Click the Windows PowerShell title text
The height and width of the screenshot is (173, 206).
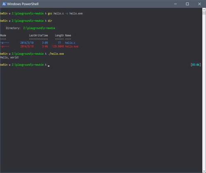pos(23,4)
